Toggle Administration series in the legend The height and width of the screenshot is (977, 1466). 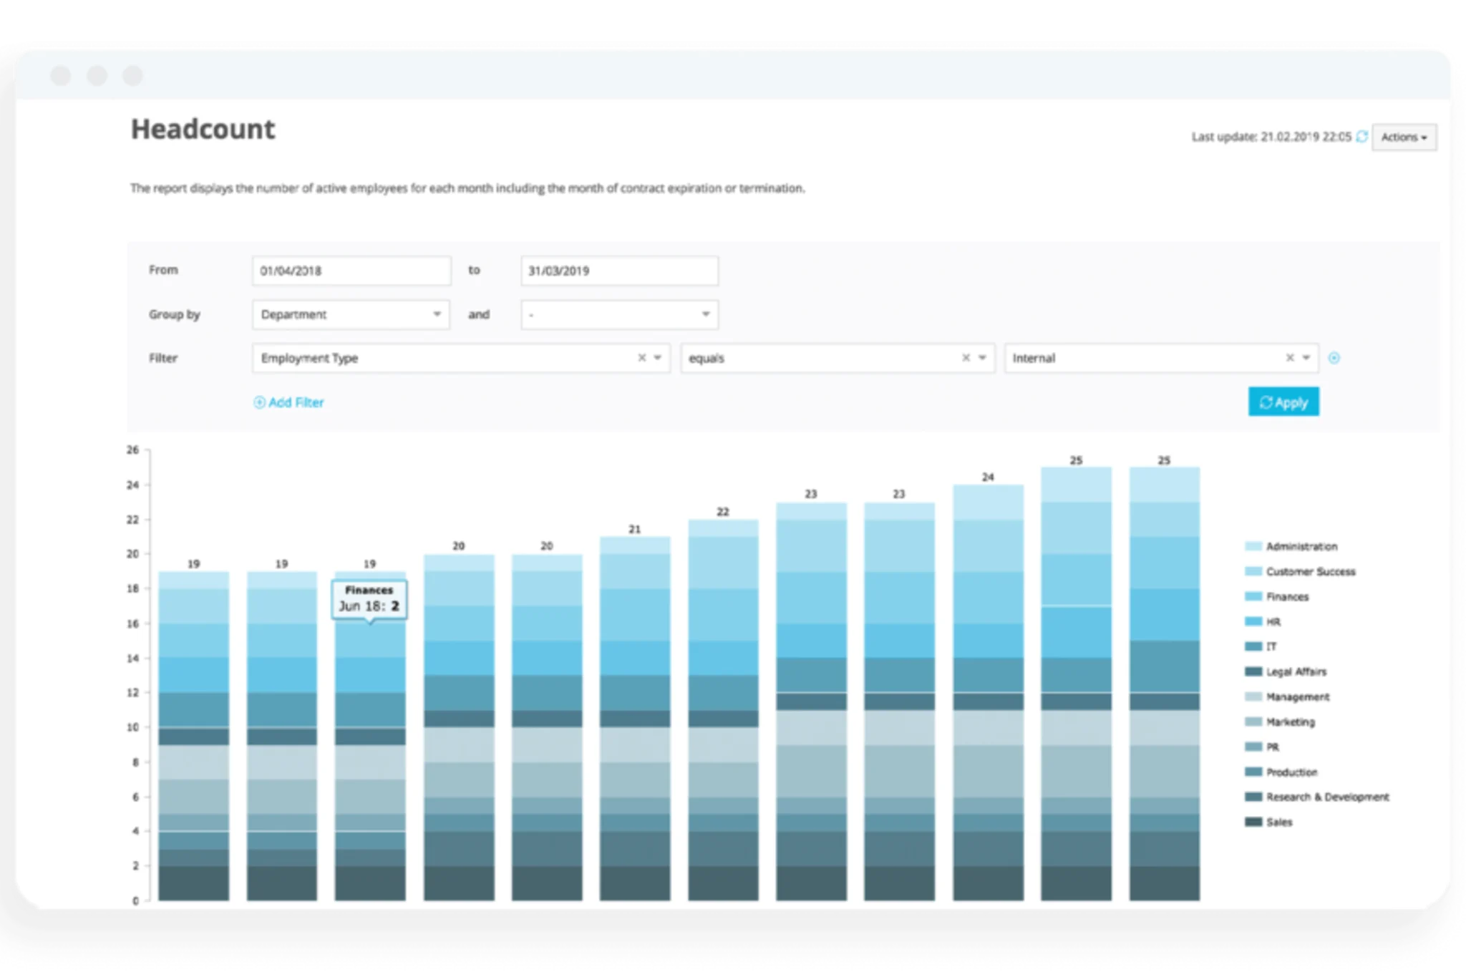tap(1291, 546)
